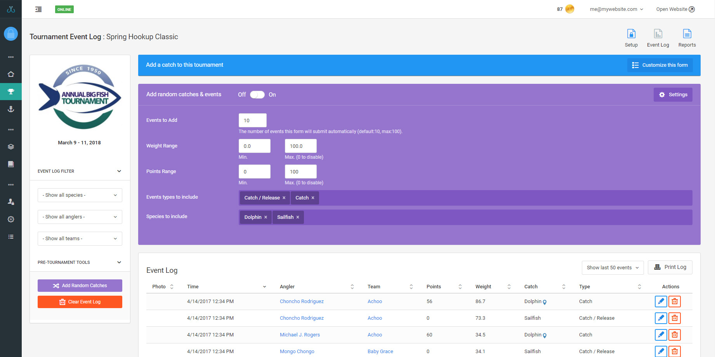Open the home icon in the sidebar

click(x=11, y=74)
